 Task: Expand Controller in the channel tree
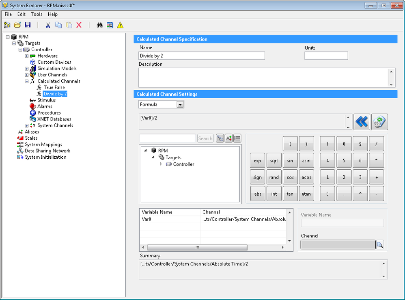[161, 164]
